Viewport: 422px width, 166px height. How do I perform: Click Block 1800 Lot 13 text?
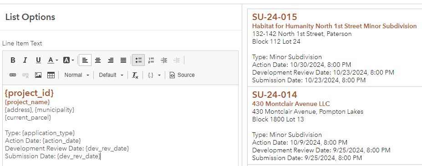(278, 119)
